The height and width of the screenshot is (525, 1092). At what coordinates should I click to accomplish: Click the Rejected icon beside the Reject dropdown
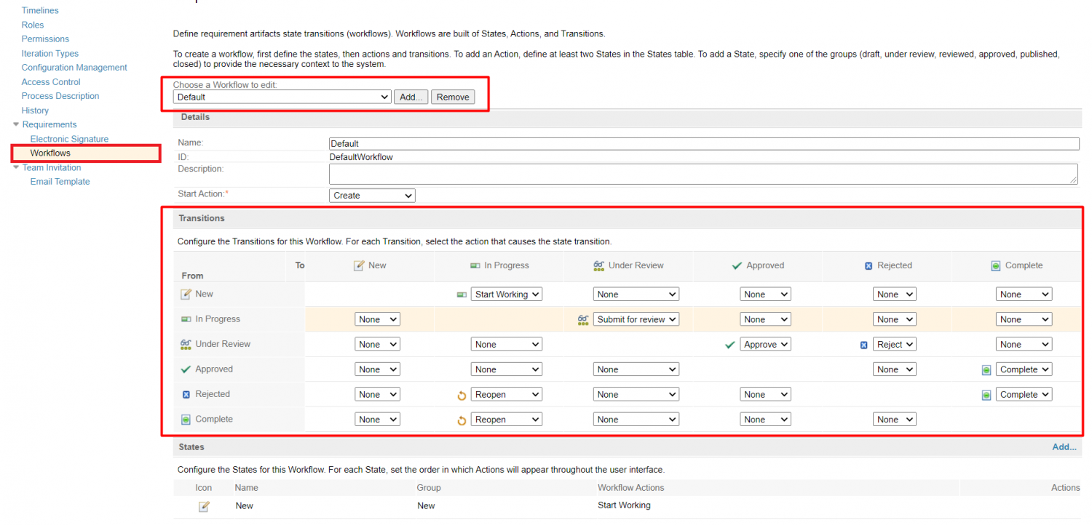[x=863, y=343]
